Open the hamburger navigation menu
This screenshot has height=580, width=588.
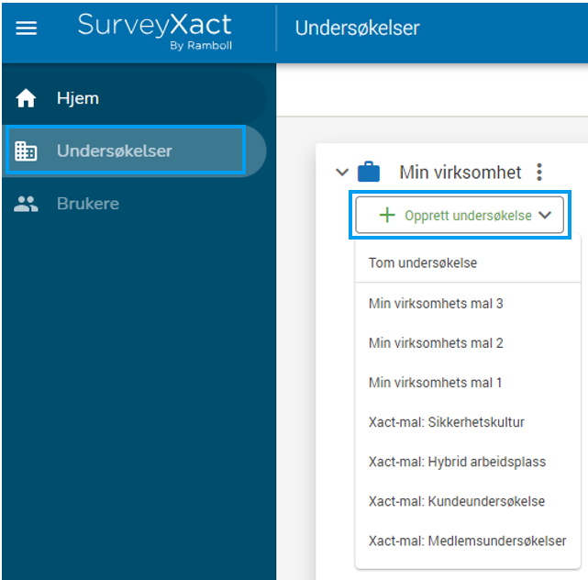pos(27,28)
